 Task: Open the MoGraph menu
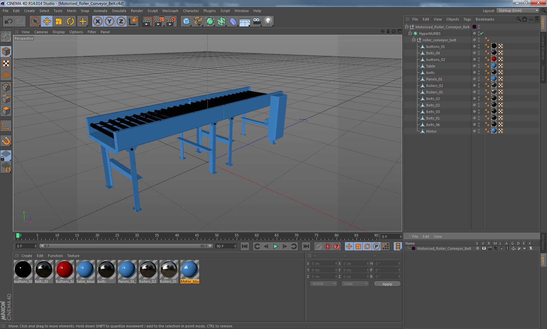[x=170, y=11]
